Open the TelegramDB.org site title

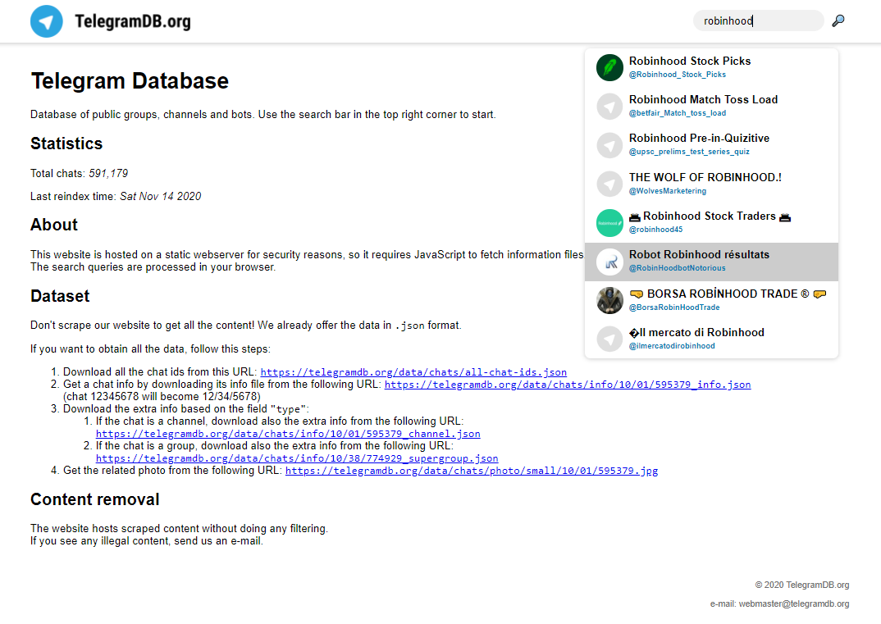tap(133, 21)
